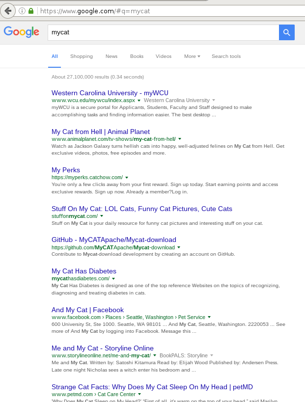The height and width of the screenshot is (402, 305).
Task: Click the browser back arrow button
Action: click(x=8, y=11)
